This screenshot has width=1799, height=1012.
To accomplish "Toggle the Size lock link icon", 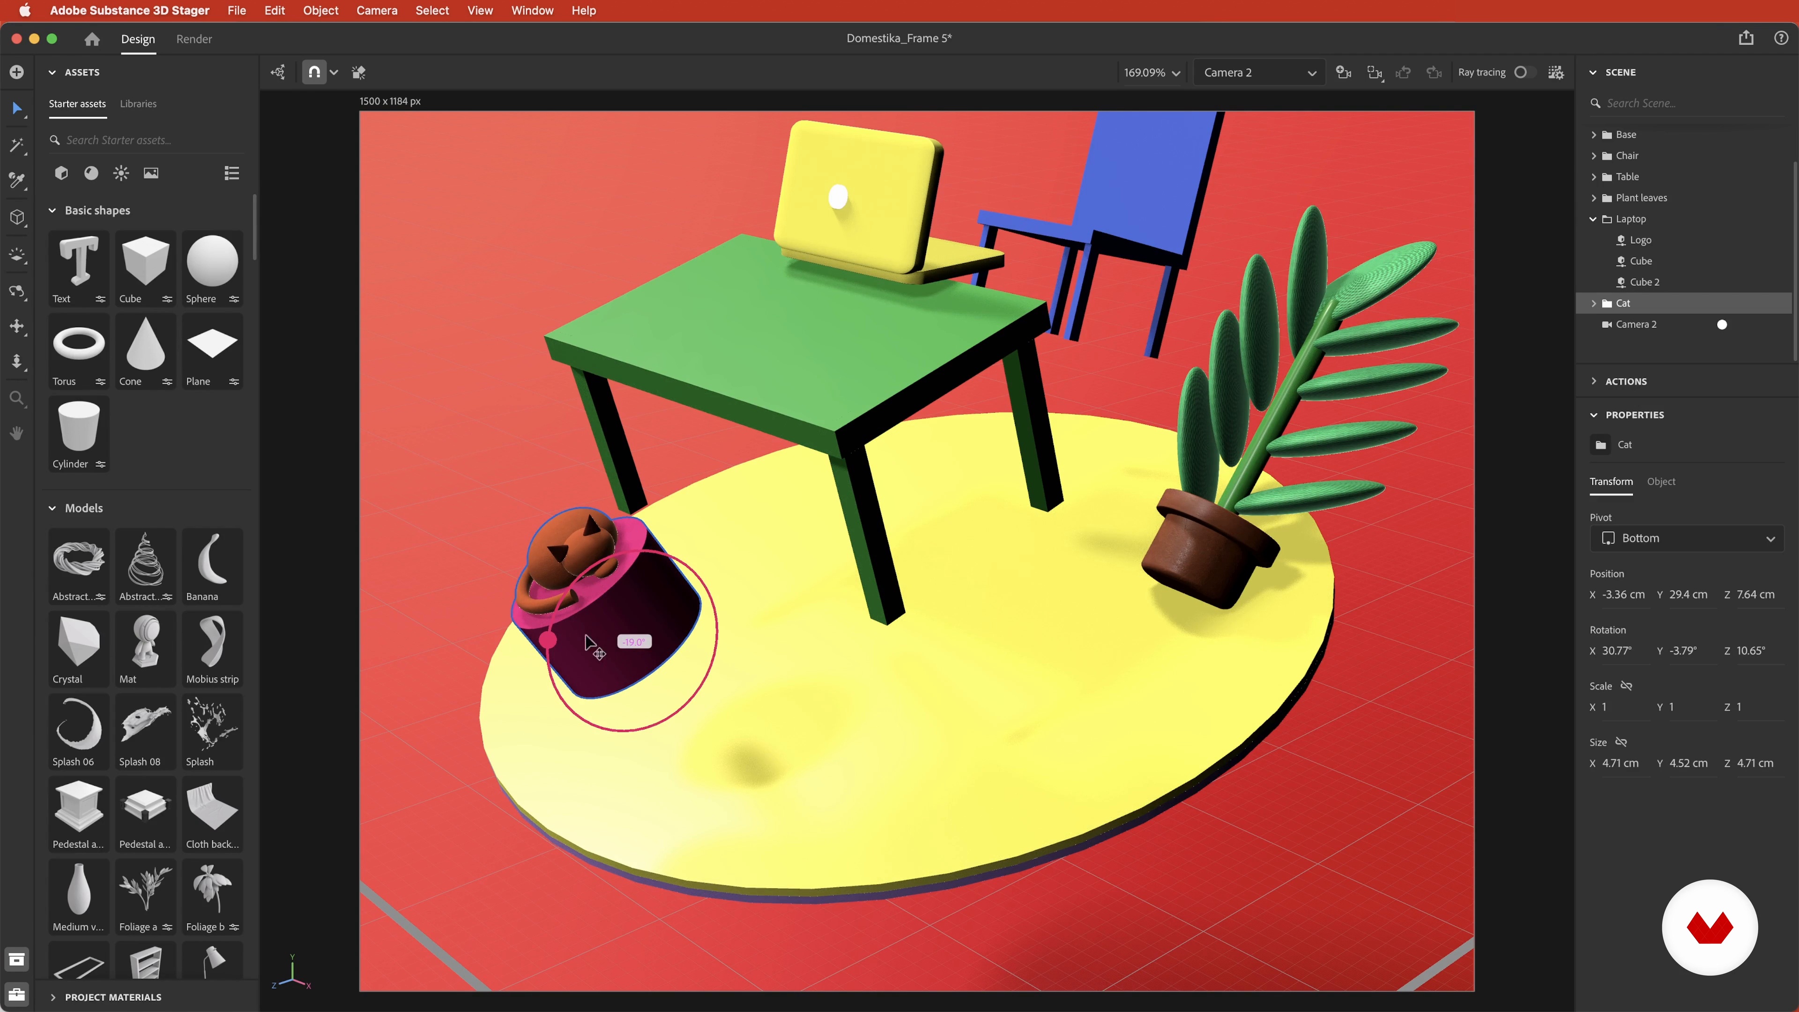I will coord(1621,742).
